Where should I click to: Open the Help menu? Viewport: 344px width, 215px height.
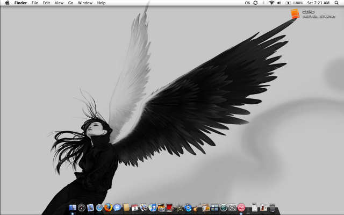click(102, 3)
